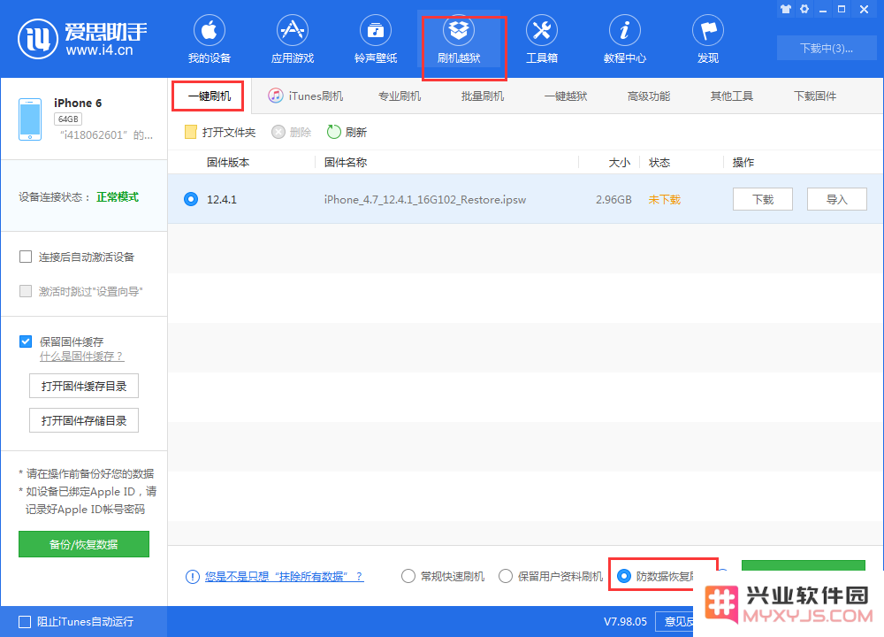Click 正常模式 connection status text
Viewport: 884px width, 637px height.
[x=118, y=197]
